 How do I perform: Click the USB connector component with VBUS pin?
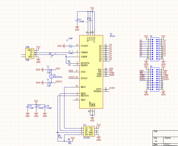[30, 53]
